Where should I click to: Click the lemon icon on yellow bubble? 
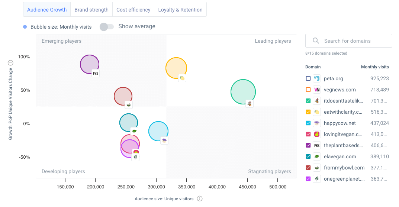click(x=182, y=78)
